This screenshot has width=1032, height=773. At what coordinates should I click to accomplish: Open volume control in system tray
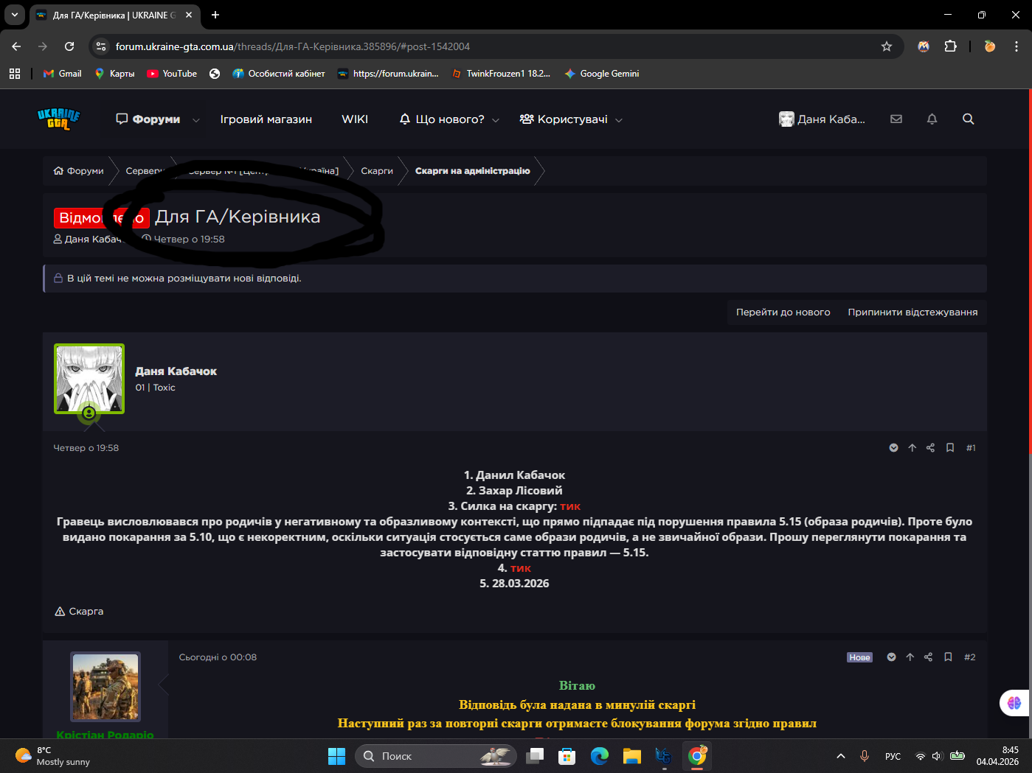pos(938,756)
